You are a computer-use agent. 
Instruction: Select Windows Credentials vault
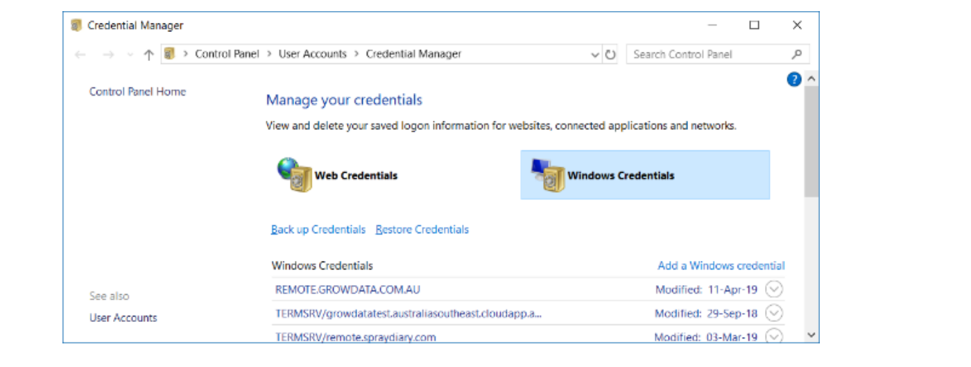[645, 175]
